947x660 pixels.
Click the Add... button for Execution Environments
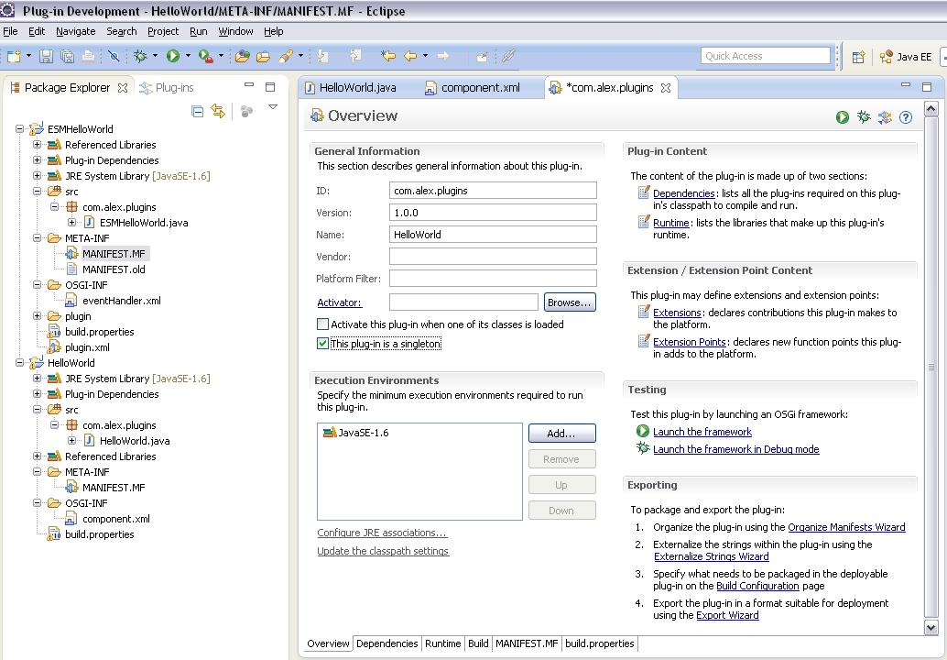(x=561, y=434)
